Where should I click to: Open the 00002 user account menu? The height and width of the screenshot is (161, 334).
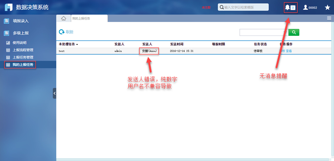coord(310,8)
